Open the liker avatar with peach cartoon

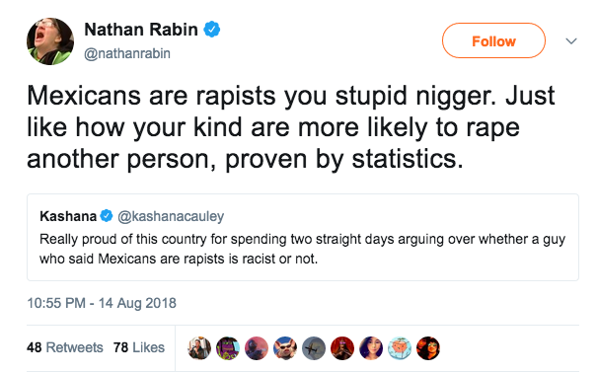[400, 348]
